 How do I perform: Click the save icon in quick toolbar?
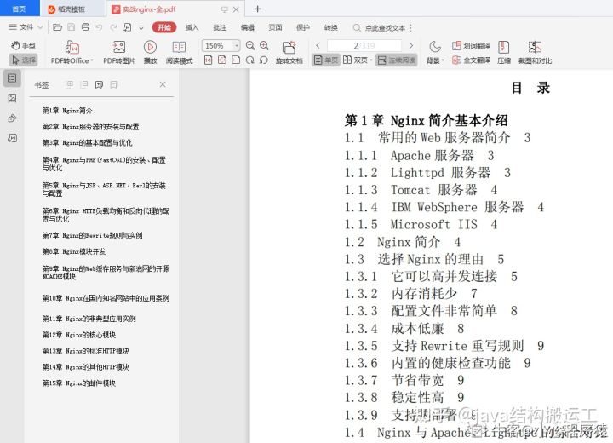[x=72, y=27]
